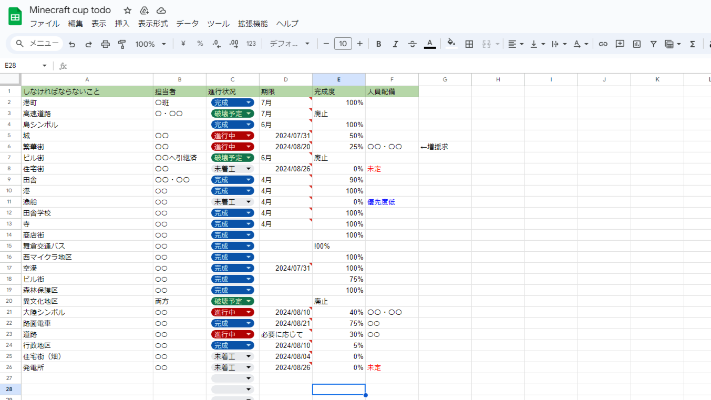Image resolution: width=711 pixels, height=400 pixels.
Task: Open the status dropdown for 城
Action: click(x=249, y=136)
